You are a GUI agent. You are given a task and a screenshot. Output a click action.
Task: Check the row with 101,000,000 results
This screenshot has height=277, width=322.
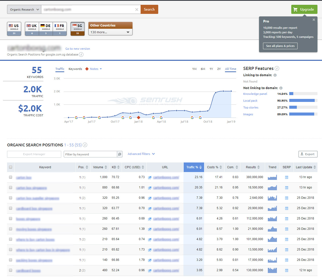tap(11, 239)
